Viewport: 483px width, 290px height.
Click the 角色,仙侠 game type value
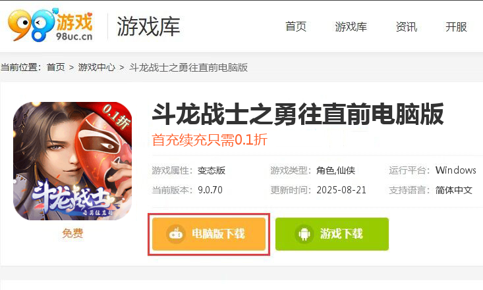(x=336, y=170)
